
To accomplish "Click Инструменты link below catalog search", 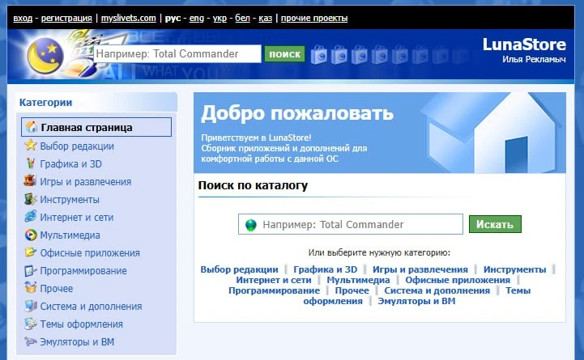I will click(514, 269).
